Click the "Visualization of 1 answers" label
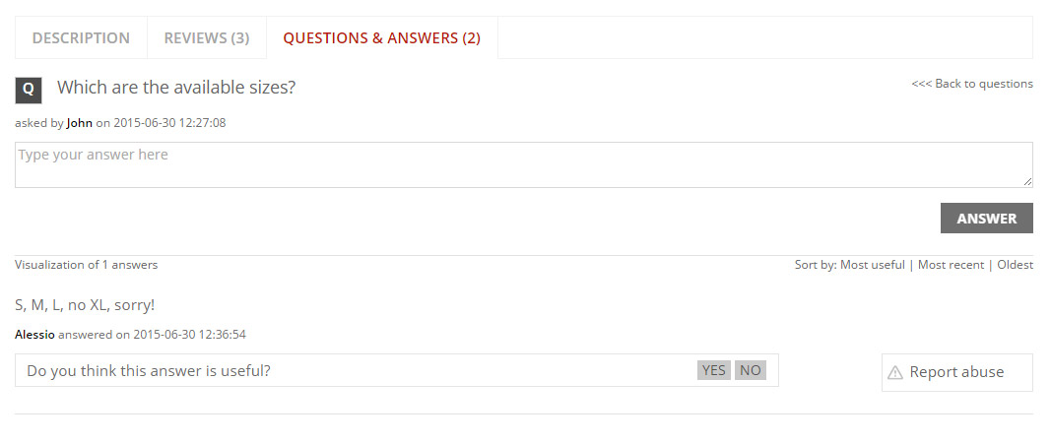The height and width of the screenshot is (444, 1051). (x=87, y=265)
